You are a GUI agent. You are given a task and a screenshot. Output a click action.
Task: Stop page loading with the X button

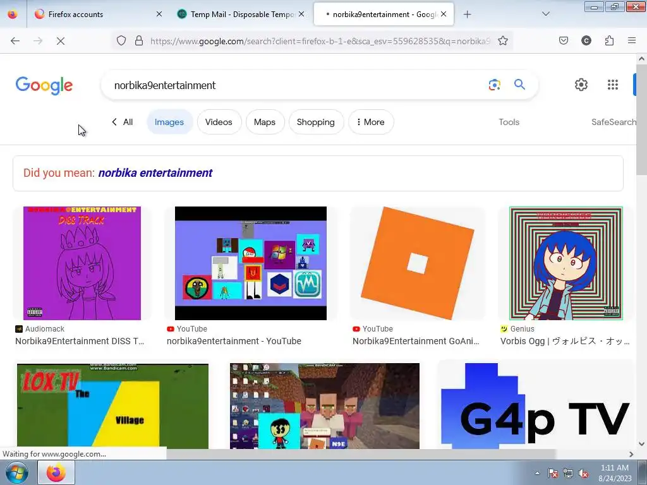tap(61, 41)
